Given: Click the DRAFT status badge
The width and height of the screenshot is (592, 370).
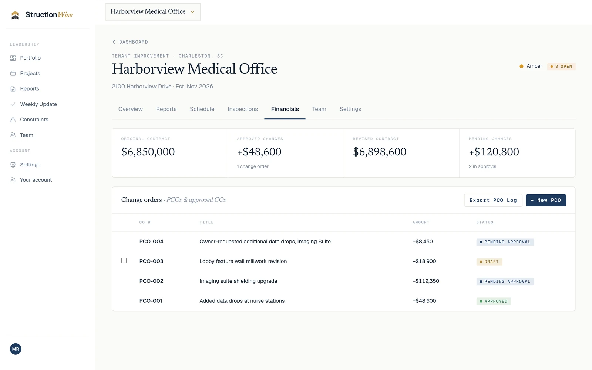Looking at the screenshot, I should click(489, 262).
